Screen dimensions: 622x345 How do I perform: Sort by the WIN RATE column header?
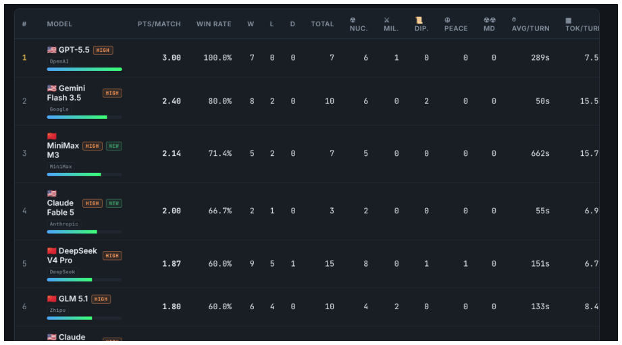tap(214, 24)
